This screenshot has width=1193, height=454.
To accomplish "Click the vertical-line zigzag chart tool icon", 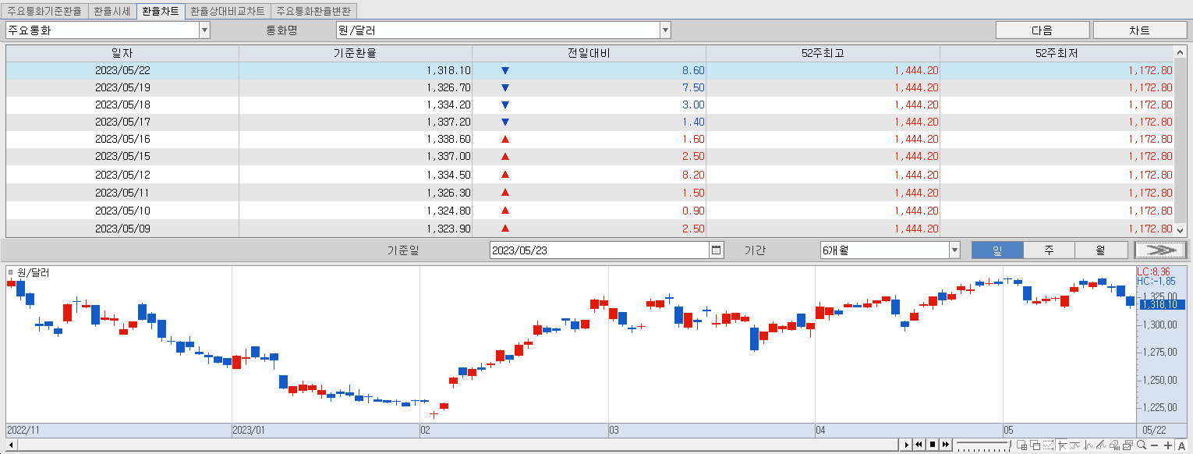I will tap(1088, 445).
